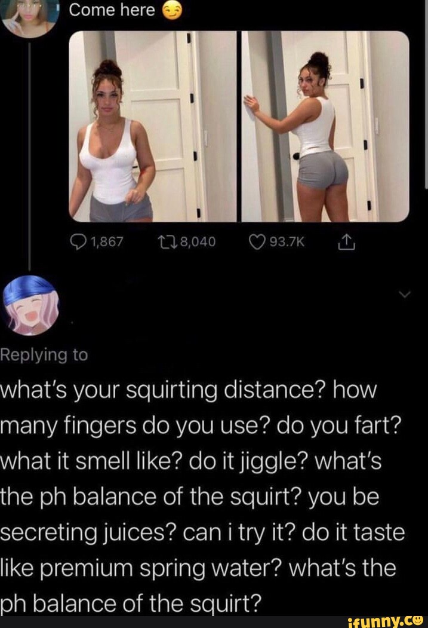Click the Come here tweet text

[112, 10]
